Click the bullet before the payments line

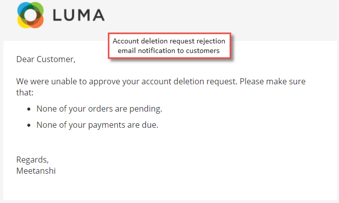point(29,125)
